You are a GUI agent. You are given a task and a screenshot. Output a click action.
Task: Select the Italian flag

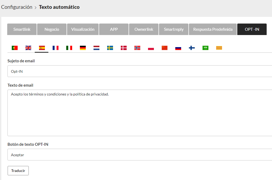(69, 48)
